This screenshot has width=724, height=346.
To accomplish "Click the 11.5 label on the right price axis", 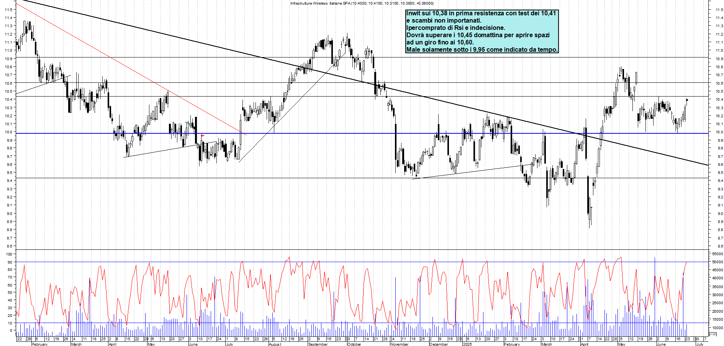I will coord(719,10).
